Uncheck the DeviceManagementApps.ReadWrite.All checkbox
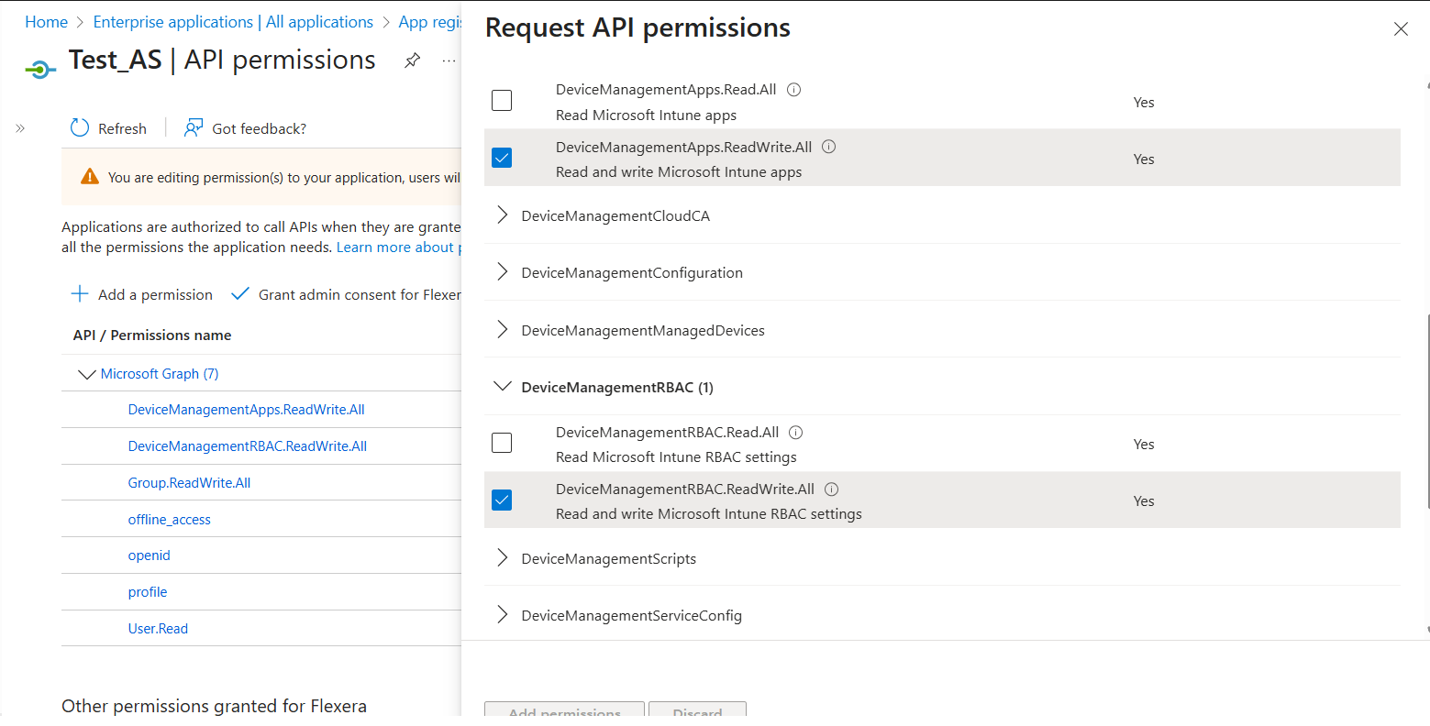 pyautogui.click(x=502, y=158)
